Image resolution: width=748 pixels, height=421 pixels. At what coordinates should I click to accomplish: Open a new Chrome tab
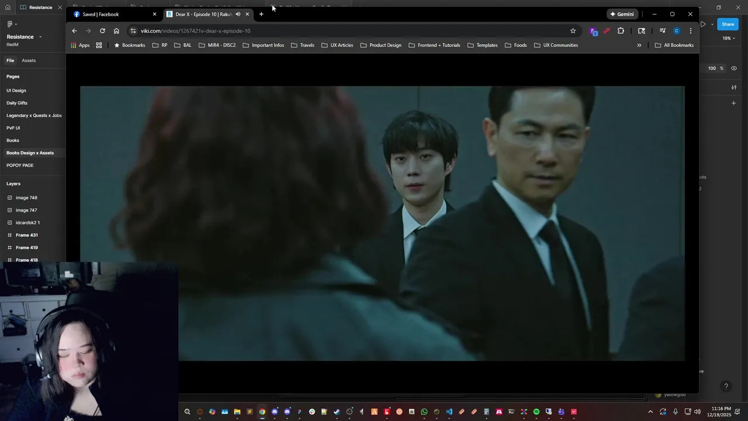[261, 14]
